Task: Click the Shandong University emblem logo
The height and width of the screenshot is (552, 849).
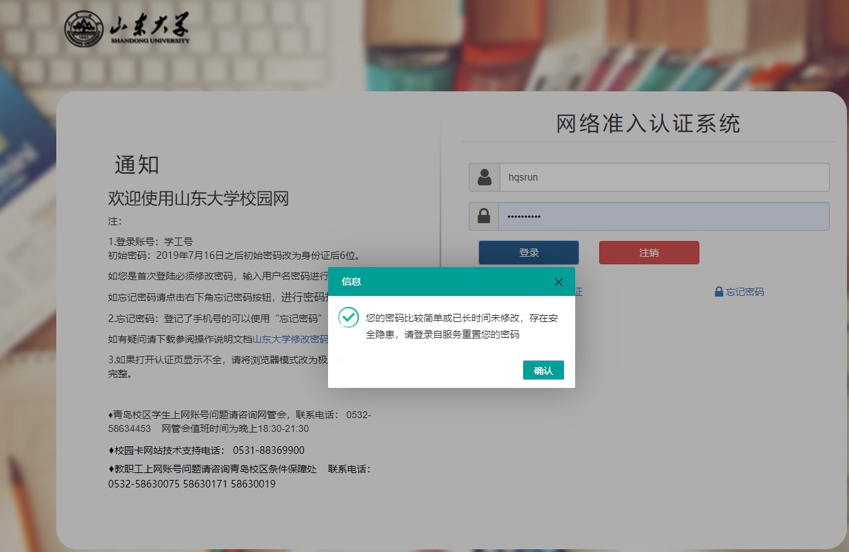Action: tap(84, 30)
